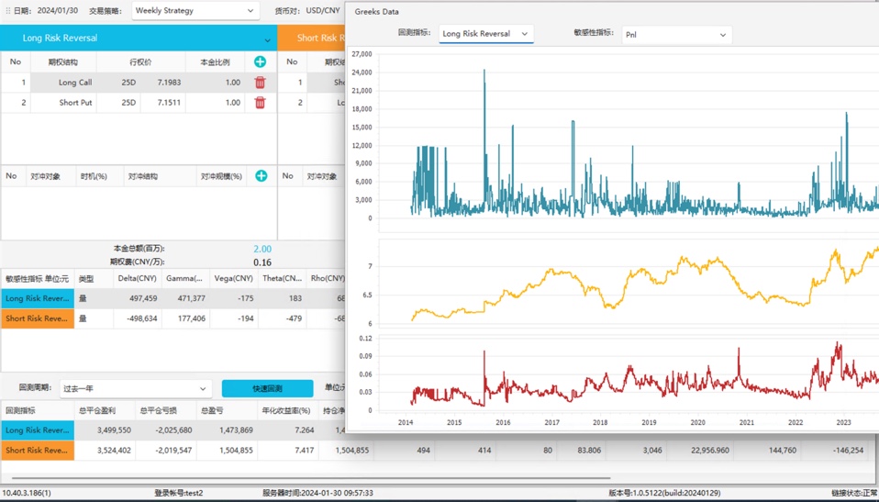Open the 回测周期 过去一年 dropdown
879x502 pixels.
click(135, 388)
